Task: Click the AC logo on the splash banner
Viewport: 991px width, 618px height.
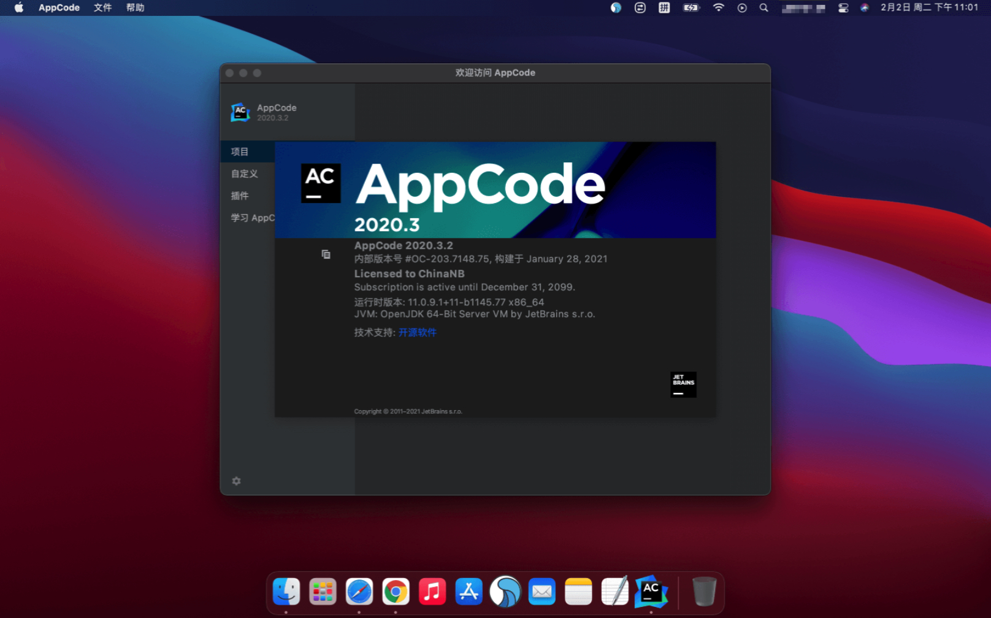Action: [321, 183]
